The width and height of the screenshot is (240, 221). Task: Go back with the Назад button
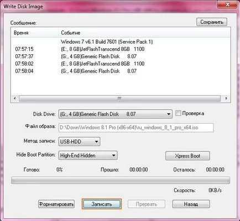click(191, 204)
